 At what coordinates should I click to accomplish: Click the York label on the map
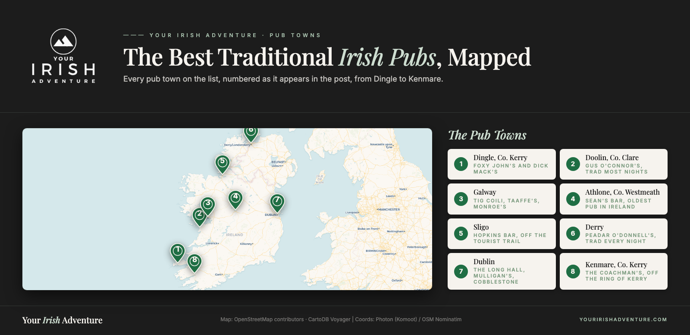pos(403,189)
